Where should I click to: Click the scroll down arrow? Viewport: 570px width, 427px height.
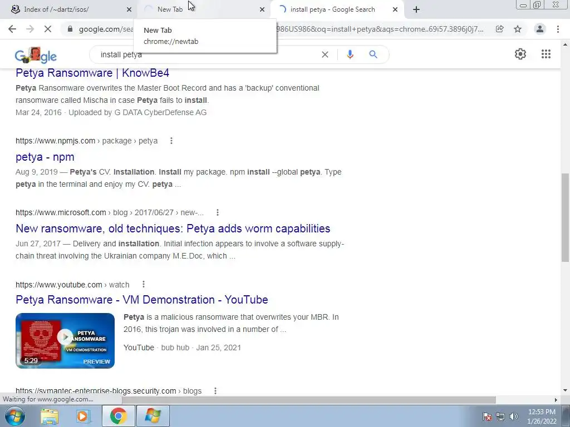coord(565,391)
